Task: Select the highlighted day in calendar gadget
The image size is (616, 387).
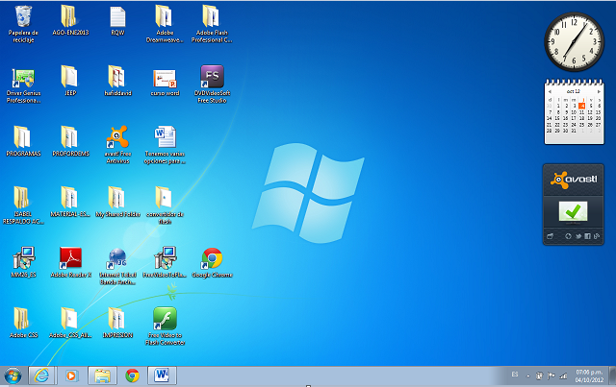Action: tap(582, 106)
